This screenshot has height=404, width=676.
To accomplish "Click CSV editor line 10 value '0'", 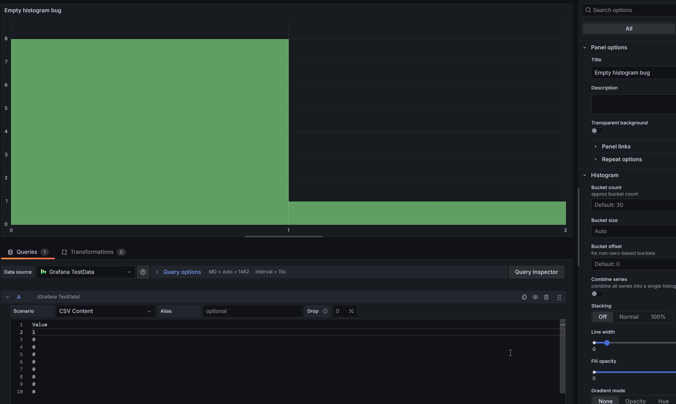I will [x=34, y=391].
